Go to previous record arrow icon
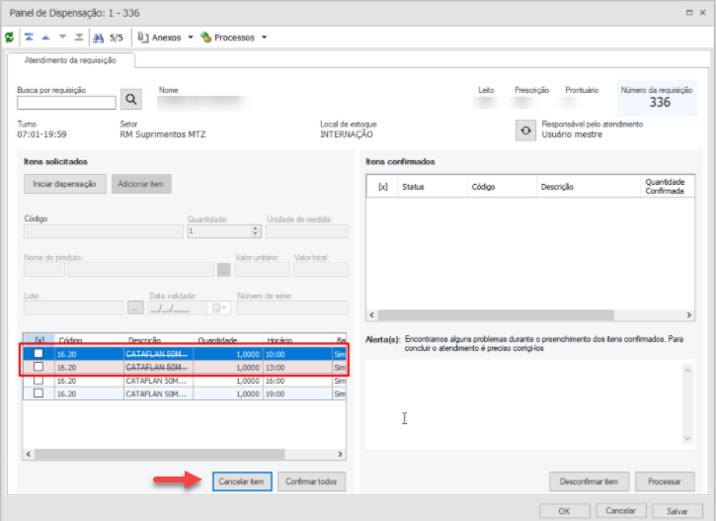716x521 pixels. click(45, 37)
